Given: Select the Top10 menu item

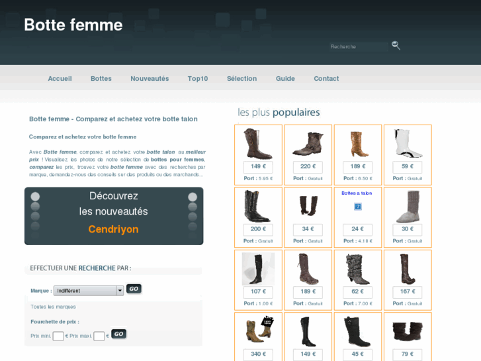Looking at the screenshot, I should point(198,79).
